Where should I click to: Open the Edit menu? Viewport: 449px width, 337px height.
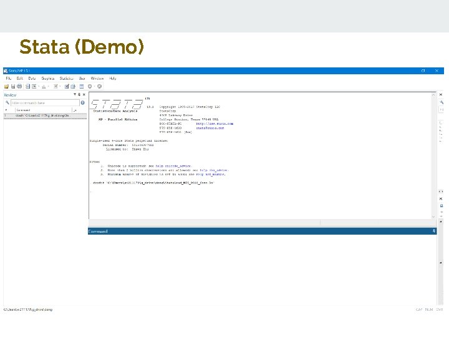20,78
